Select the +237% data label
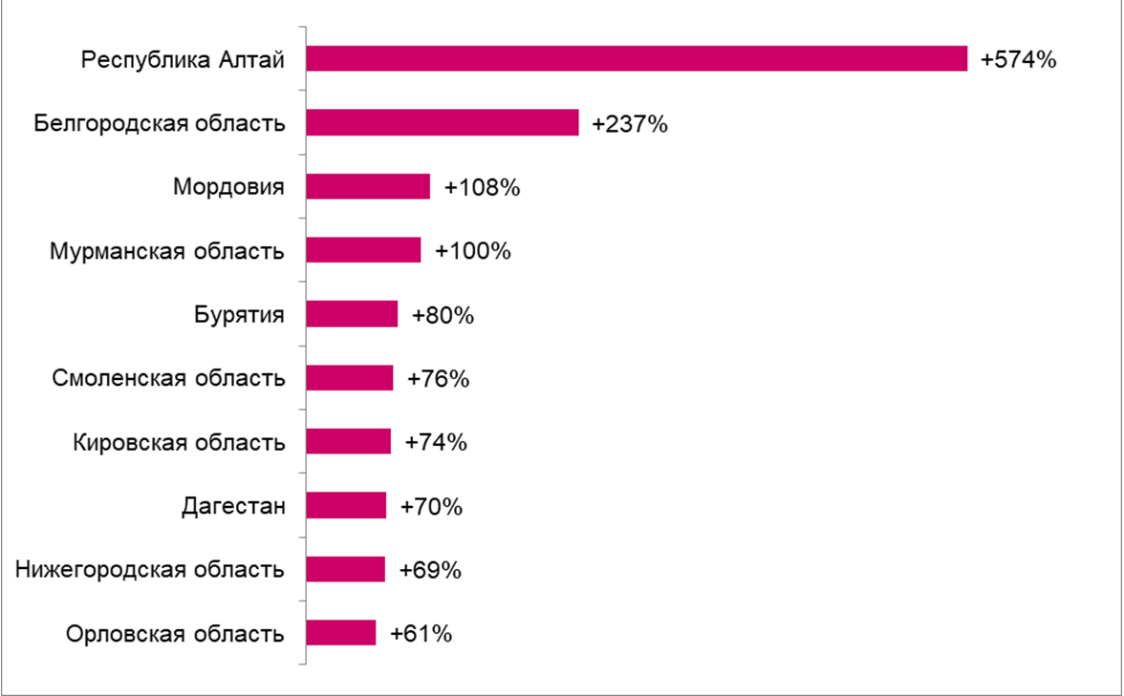The width and height of the screenshot is (1124, 696). 629,124
